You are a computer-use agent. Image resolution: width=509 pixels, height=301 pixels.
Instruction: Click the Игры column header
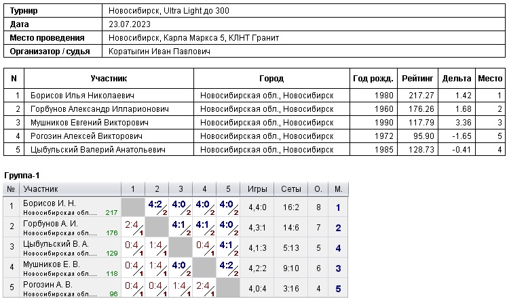[x=258, y=188]
